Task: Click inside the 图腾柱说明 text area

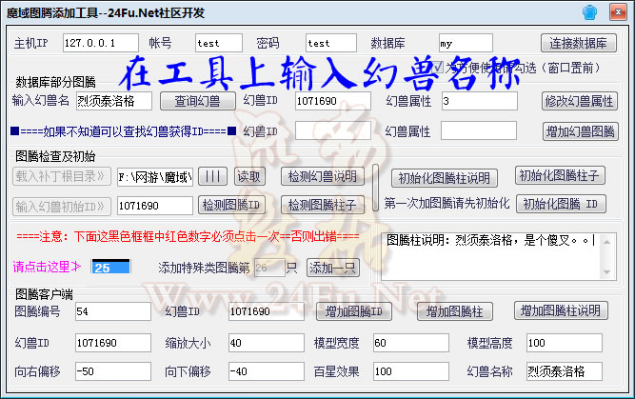Action: 495,252
